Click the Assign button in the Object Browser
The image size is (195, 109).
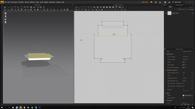coord(191,9)
